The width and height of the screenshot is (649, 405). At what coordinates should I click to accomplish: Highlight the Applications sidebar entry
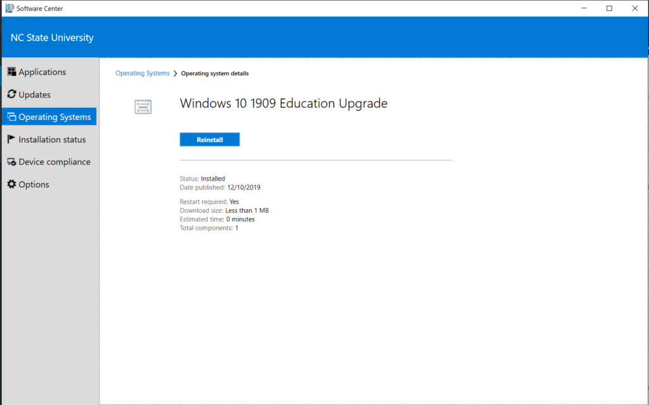(41, 72)
